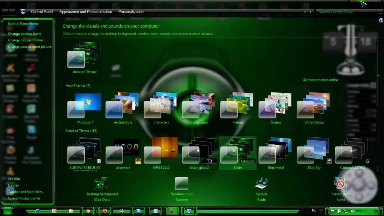Open the Window Color settings

(x=181, y=184)
